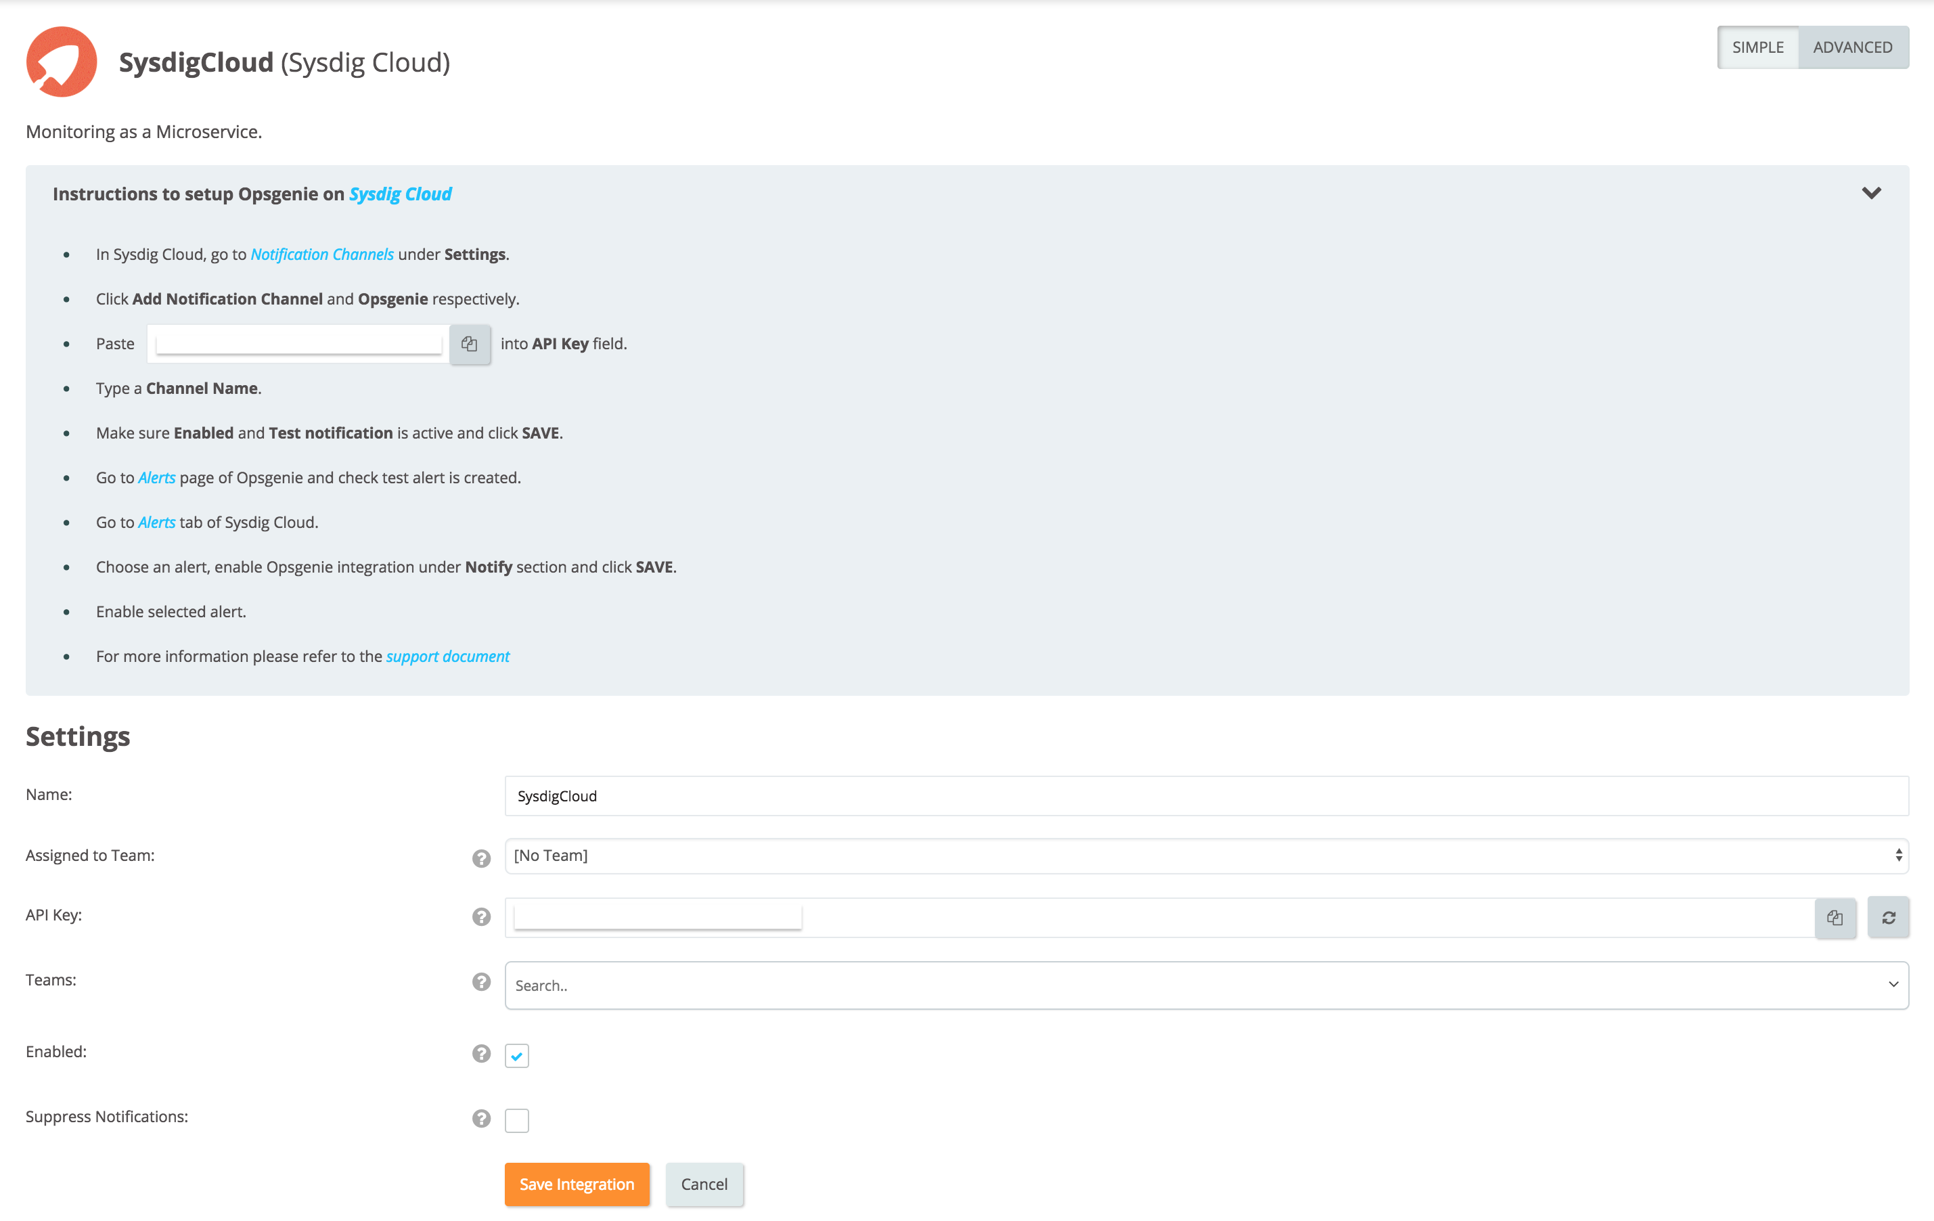Viewport: 1934px width, 1221px height.
Task: Click the Name input field
Action: point(1206,795)
